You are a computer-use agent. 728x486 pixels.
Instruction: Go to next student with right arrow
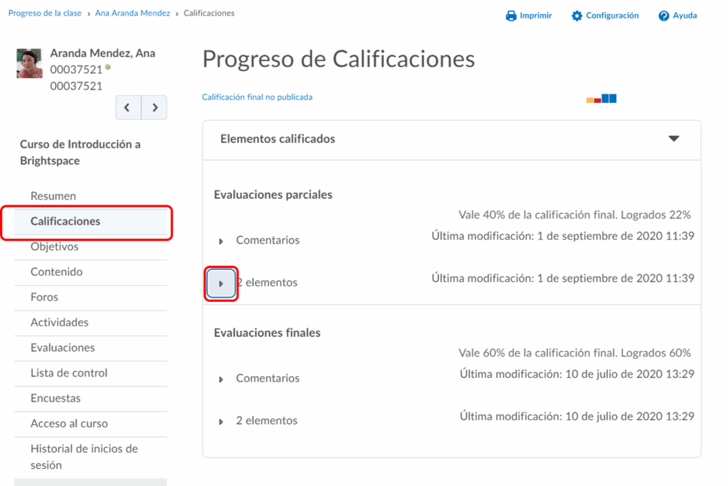154,107
